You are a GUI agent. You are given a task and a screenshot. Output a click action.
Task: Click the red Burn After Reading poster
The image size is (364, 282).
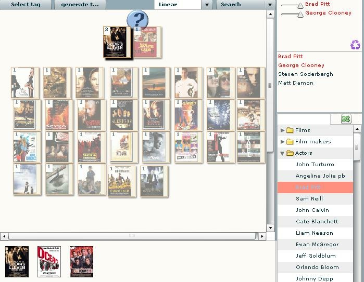point(147,42)
